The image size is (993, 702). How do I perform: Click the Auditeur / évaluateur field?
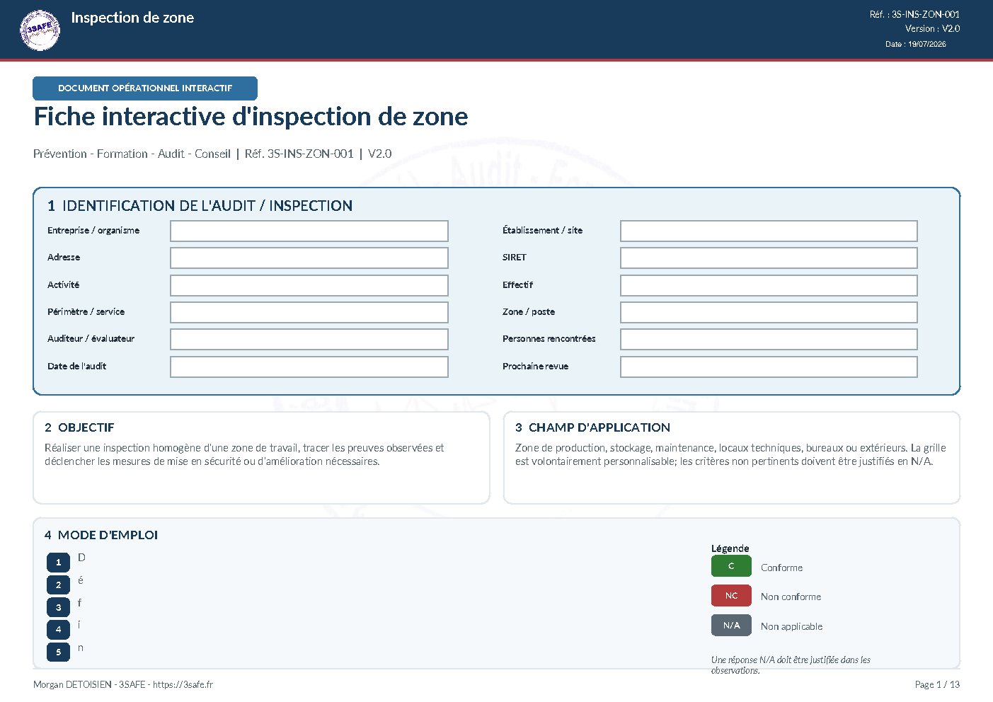[x=309, y=339]
